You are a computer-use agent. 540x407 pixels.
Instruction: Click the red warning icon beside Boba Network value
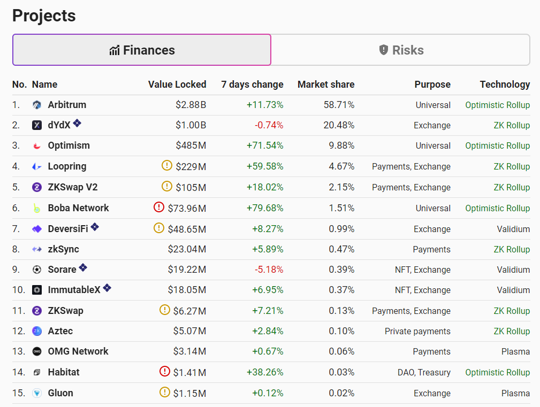click(159, 207)
